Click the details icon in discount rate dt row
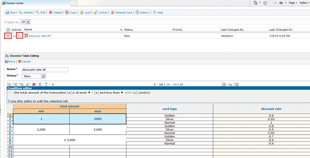 click(14, 36)
